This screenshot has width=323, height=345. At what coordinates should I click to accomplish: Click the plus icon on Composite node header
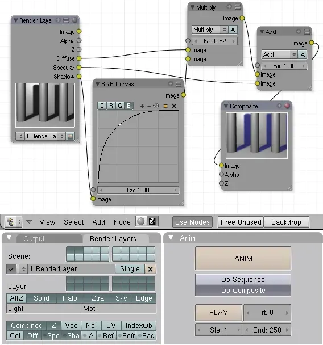(279, 106)
